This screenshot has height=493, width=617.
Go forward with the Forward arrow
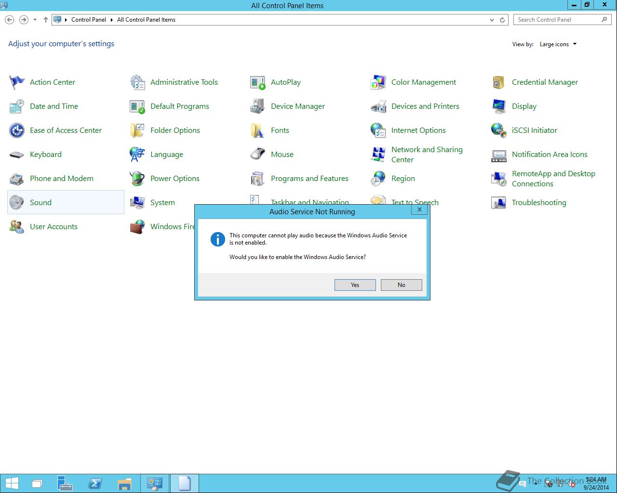point(23,20)
